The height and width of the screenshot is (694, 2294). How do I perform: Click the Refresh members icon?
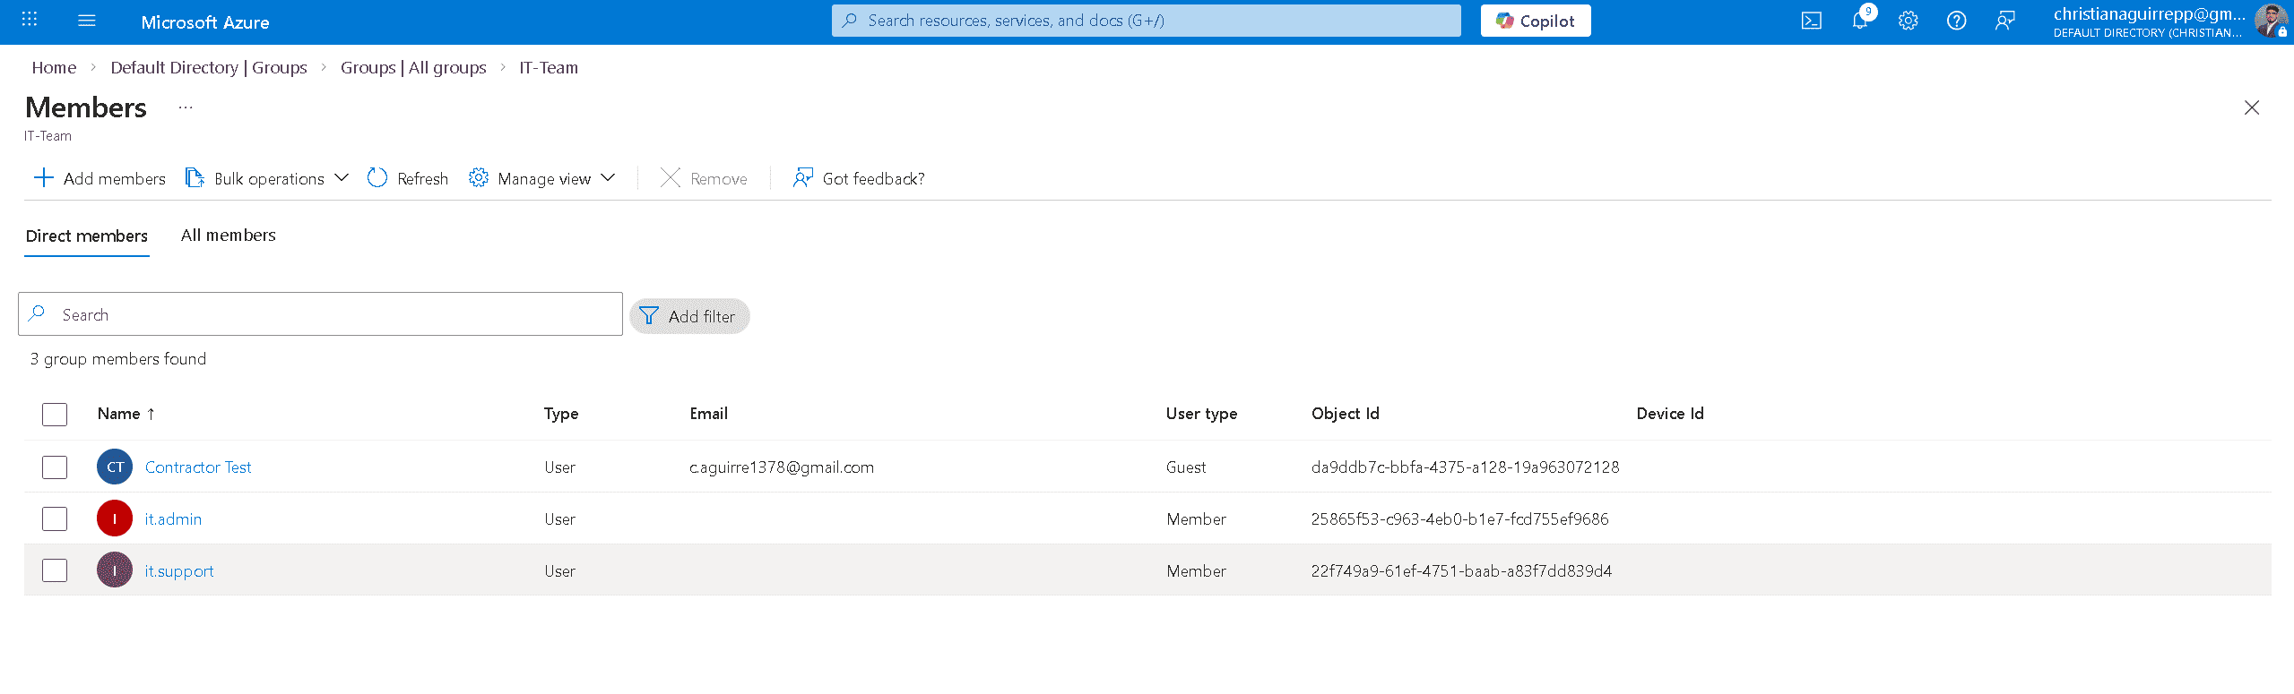pyautogui.click(x=377, y=178)
